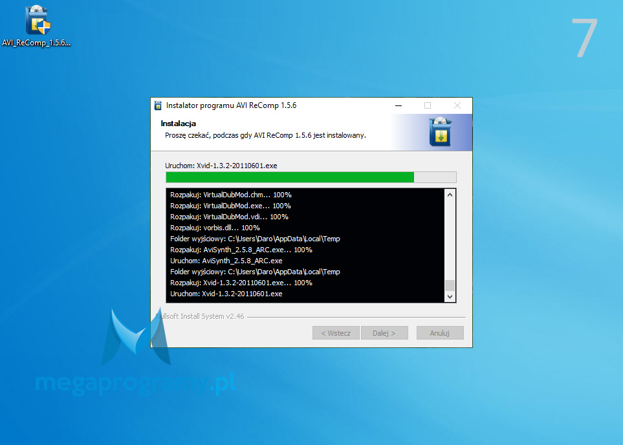Screen dimensions: 623x445
Task: Select the VirtualDubMod.chm log entry
Action: pyautogui.click(x=230, y=195)
